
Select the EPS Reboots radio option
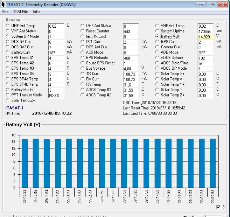pyautogui.click(x=83, y=58)
